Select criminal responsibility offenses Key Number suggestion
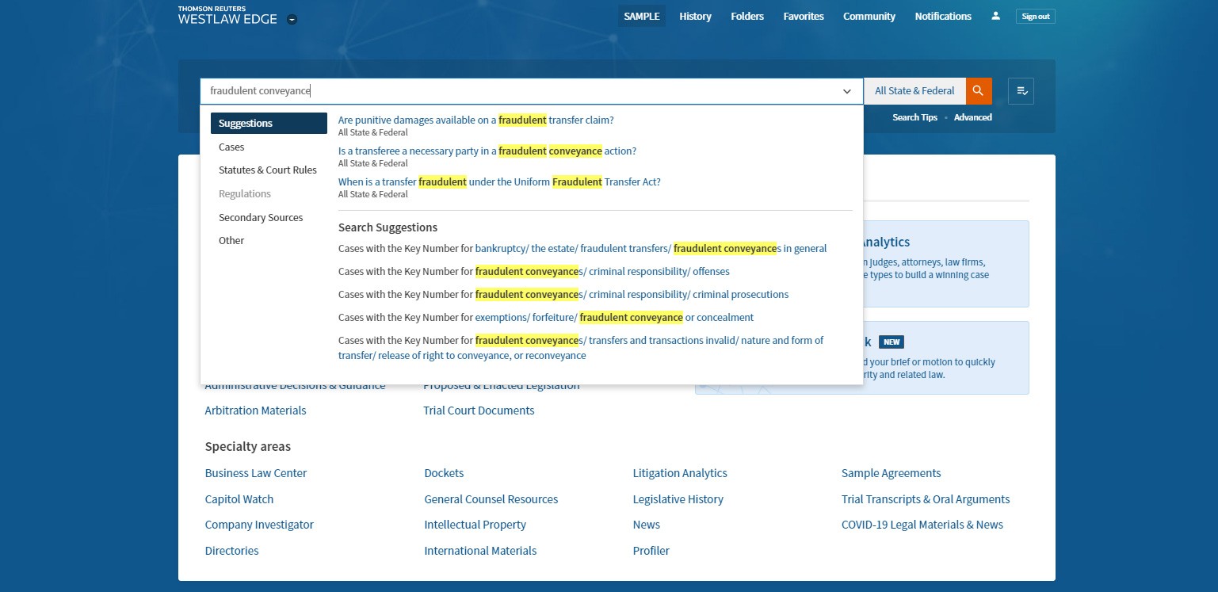This screenshot has width=1218, height=592. [x=533, y=271]
